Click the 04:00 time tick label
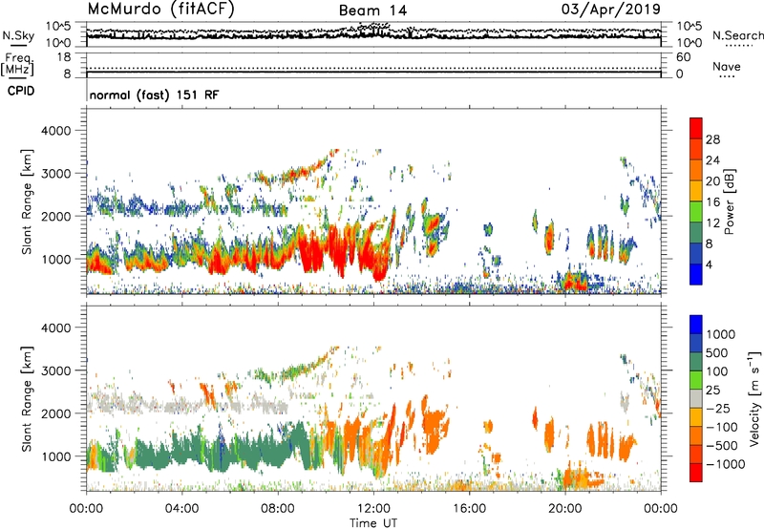The height and width of the screenshot is (529, 764). 181,509
